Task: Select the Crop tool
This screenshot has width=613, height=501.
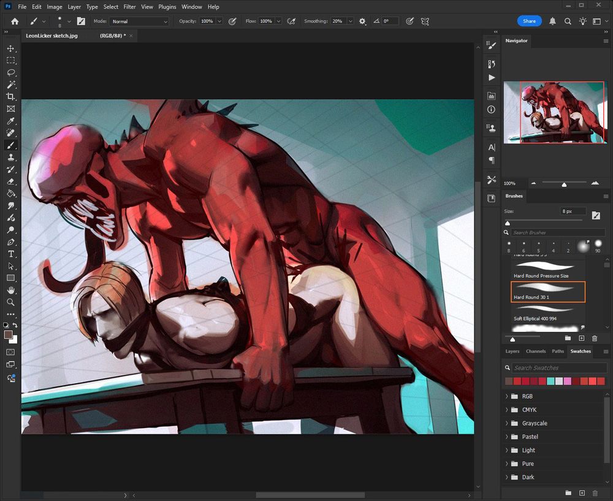Action: [x=10, y=97]
